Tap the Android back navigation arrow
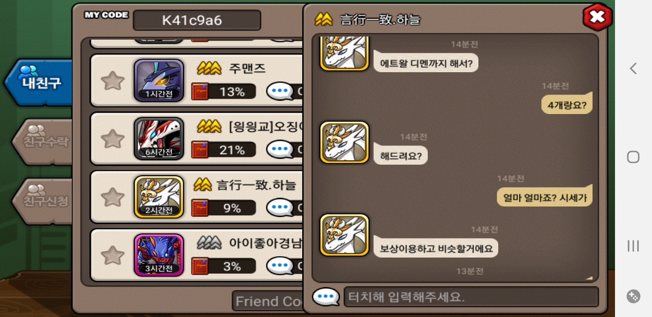652x317 pixels. [633, 68]
